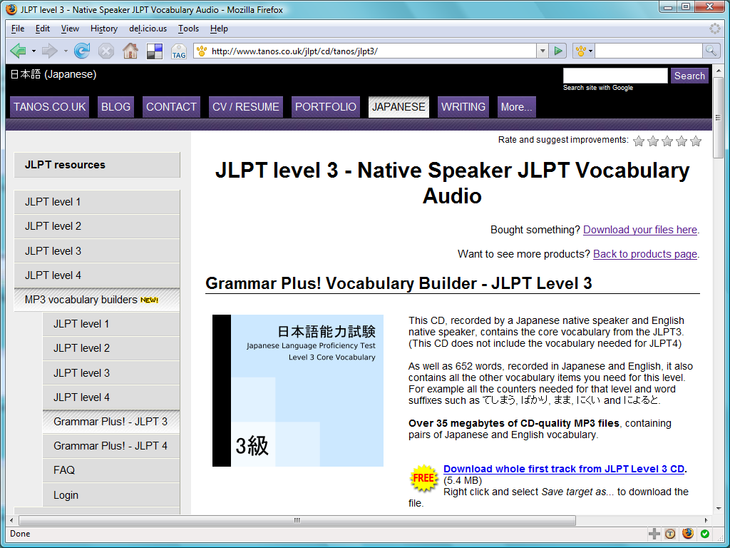Expand the More... nav menu
Screen dimensions: 730x548
click(517, 107)
